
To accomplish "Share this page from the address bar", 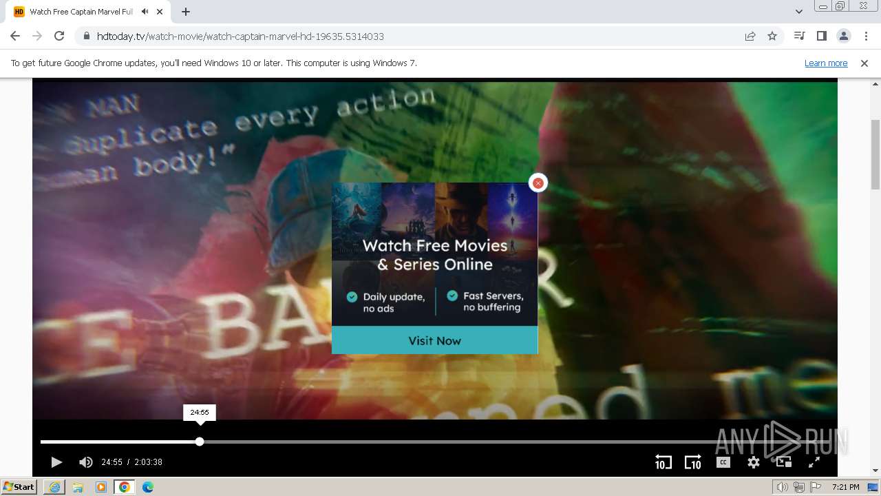I will click(x=750, y=36).
